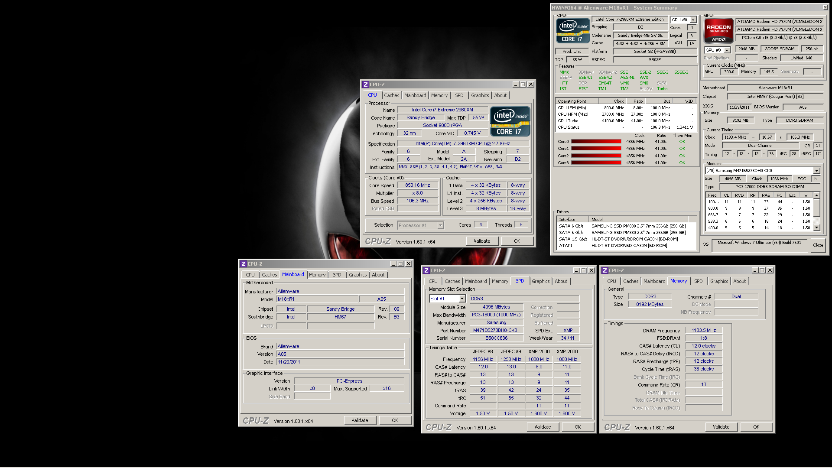Open the GPU #0 selector in HWiNFO64
The width and height of the screenshot is (832, 468).
727,50
